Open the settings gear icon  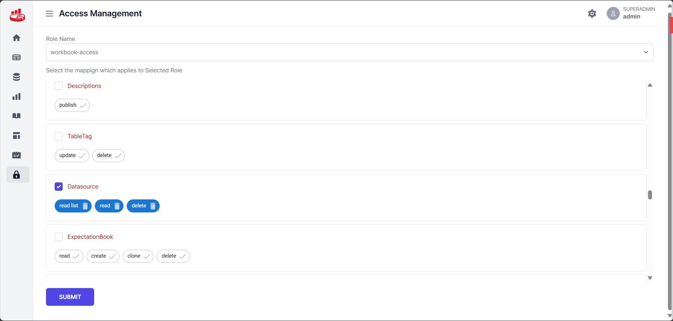click(592, 14)
